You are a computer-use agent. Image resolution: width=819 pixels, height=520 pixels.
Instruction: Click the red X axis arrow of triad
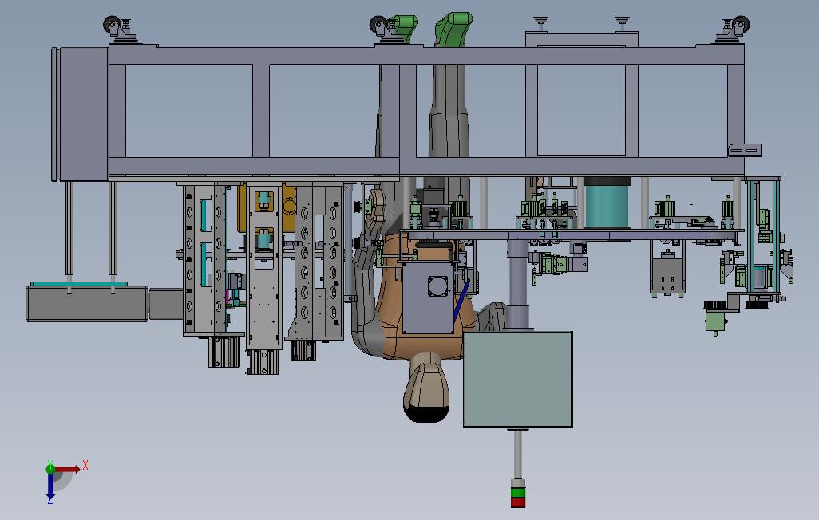(x=68, y=469)
